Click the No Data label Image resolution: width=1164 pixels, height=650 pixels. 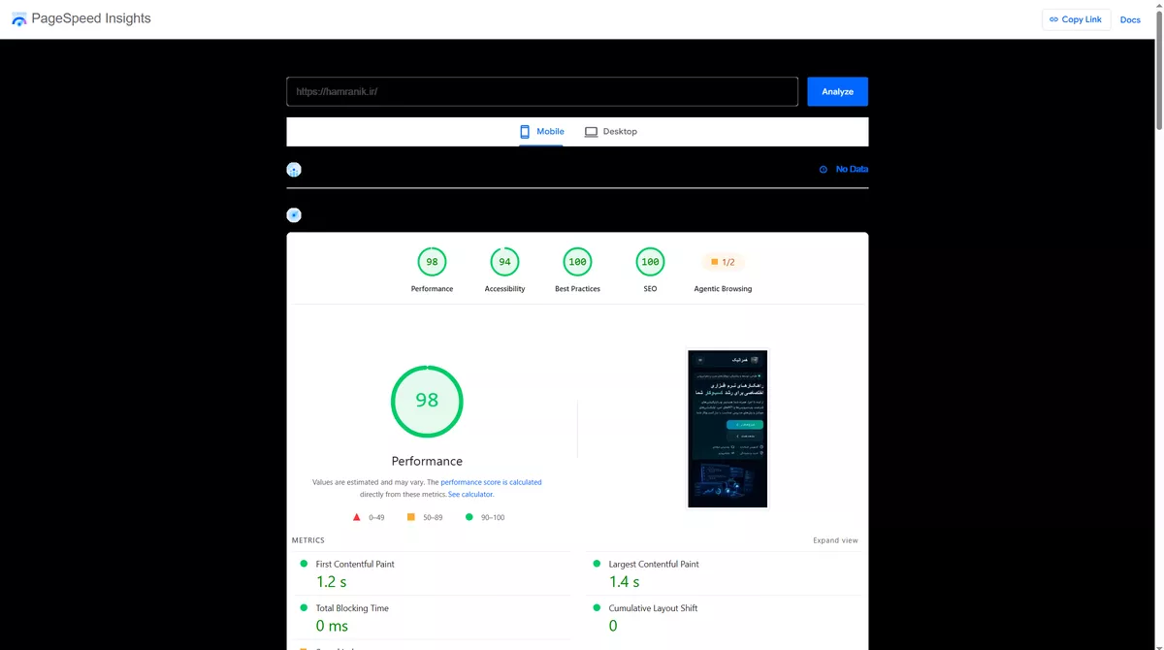(852, 169)
